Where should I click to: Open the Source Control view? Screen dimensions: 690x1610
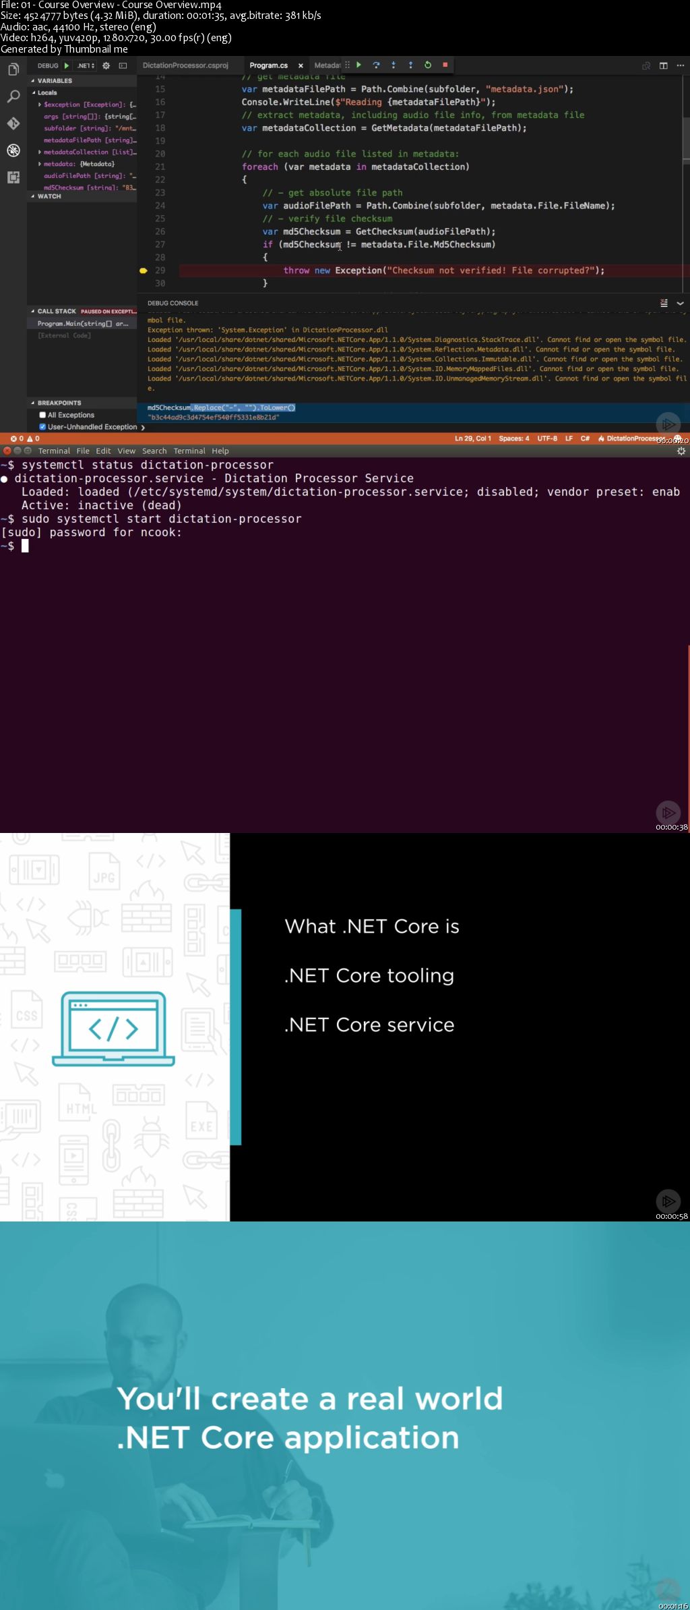click(x=13, y=123)
